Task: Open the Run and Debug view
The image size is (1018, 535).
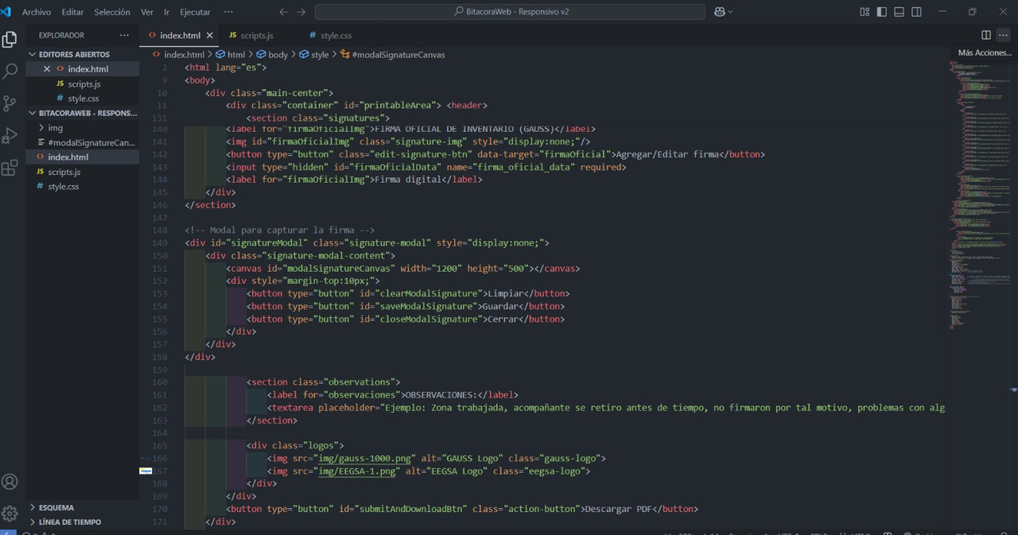Action: (10, 136)
